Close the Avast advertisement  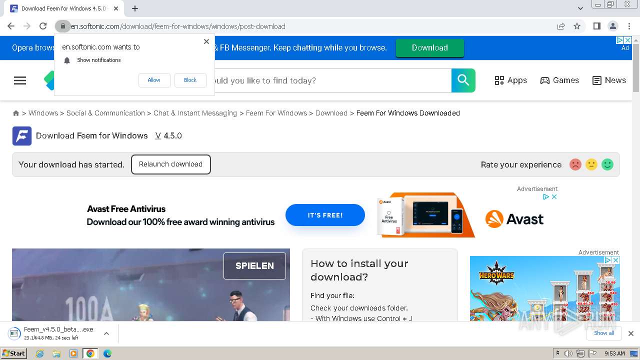pos(554,197)
